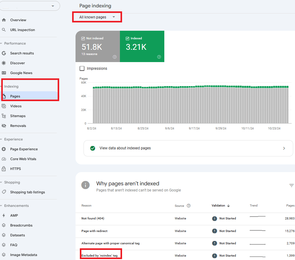Open Shopping tab listings page
Image resolution: width=295 pixels, height=260 pixels.
(27, 192)
